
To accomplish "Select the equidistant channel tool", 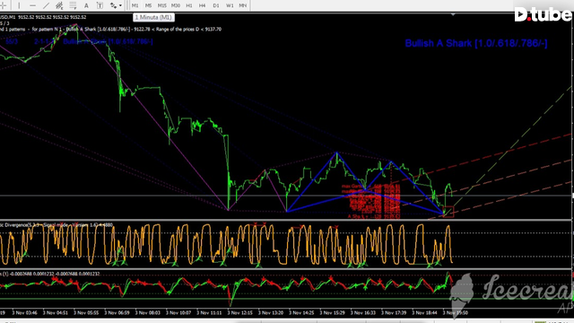I will click(59, 5).
